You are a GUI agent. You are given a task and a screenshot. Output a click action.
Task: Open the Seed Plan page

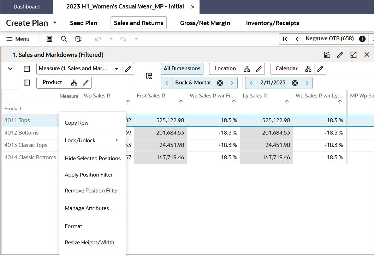(83, 23)
